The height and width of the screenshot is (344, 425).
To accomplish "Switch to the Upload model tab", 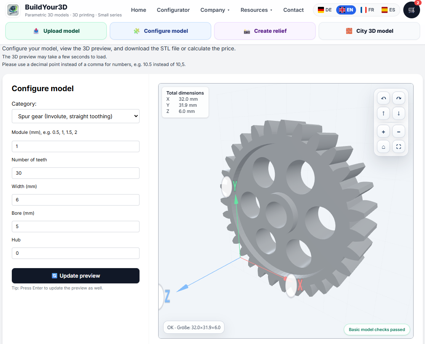I will tap(56, 31).
